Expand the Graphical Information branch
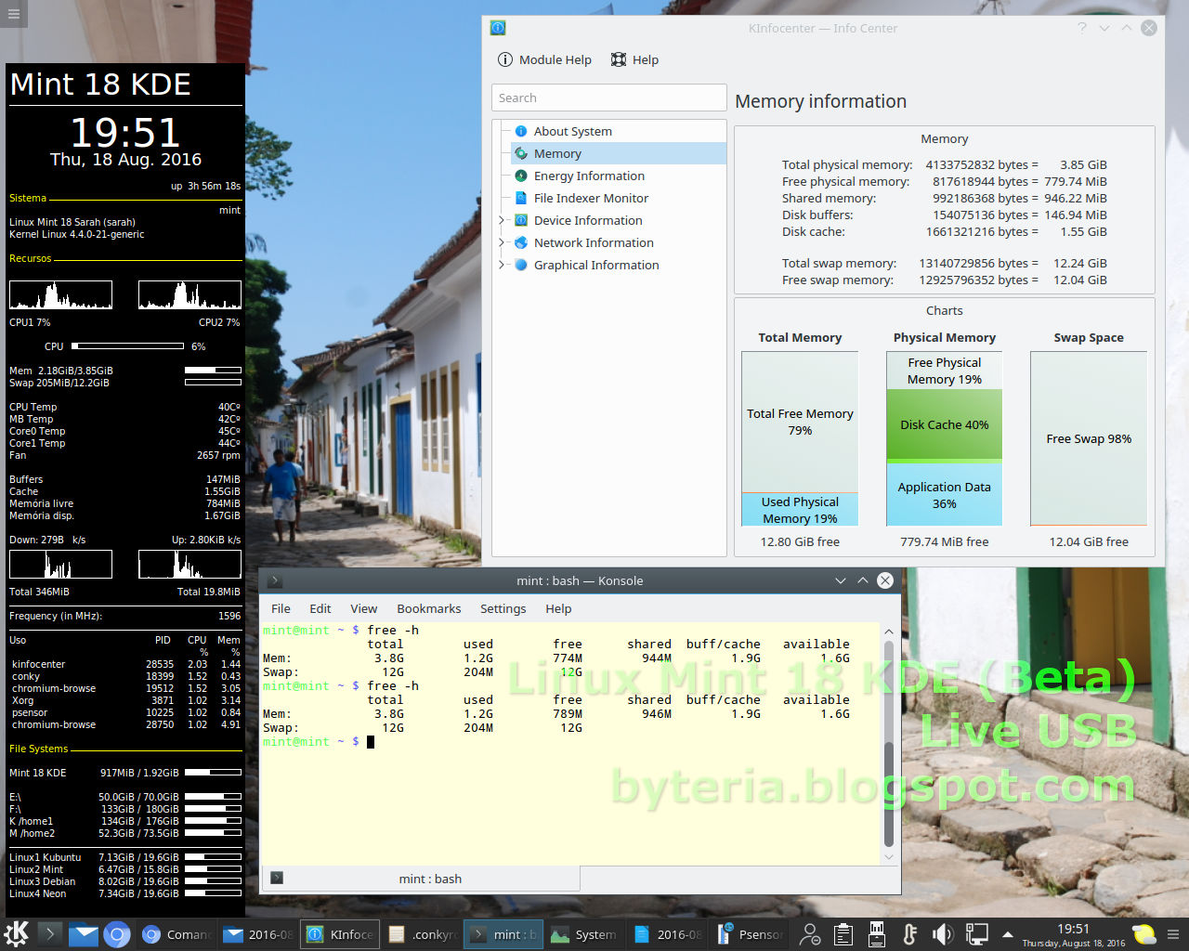Viewport: 1189px width, 951px height. (502, 265)
